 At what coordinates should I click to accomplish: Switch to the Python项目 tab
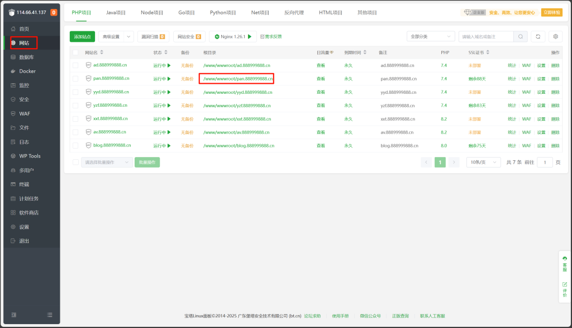click(x=223, y=12)
